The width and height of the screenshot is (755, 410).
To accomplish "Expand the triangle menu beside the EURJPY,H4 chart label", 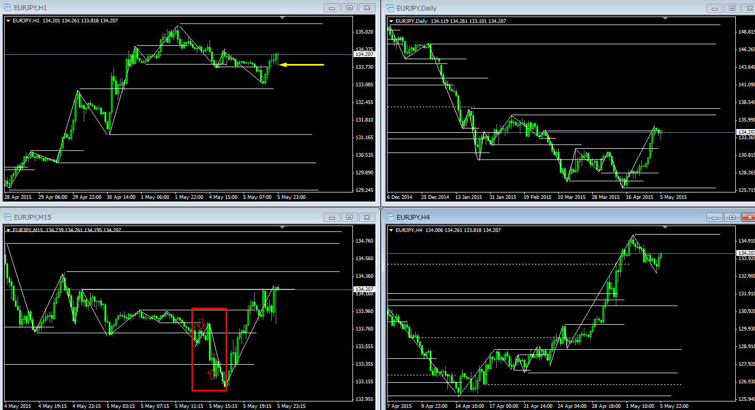I will (391, 230).
